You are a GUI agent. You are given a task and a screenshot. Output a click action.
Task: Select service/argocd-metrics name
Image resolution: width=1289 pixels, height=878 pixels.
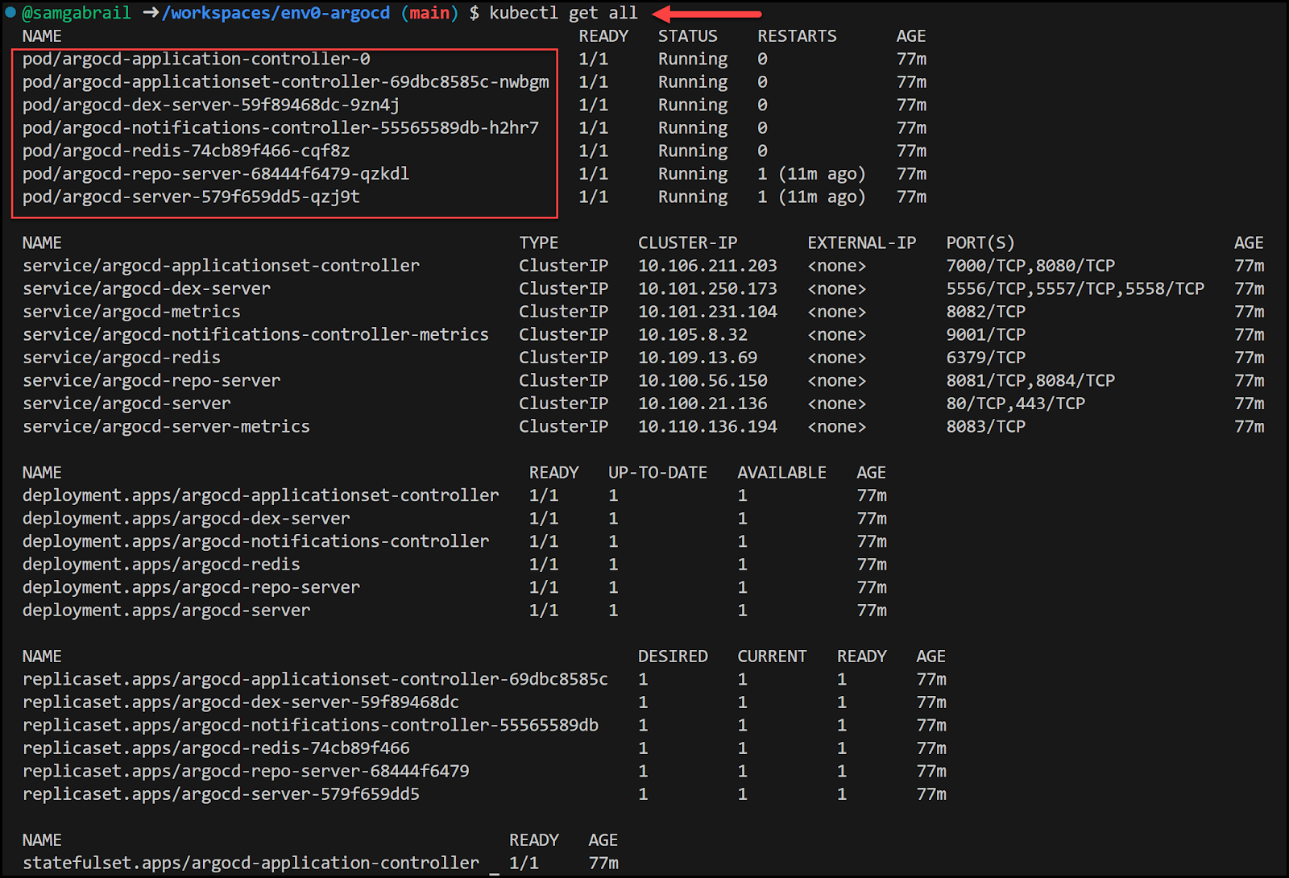click(131, 312)
